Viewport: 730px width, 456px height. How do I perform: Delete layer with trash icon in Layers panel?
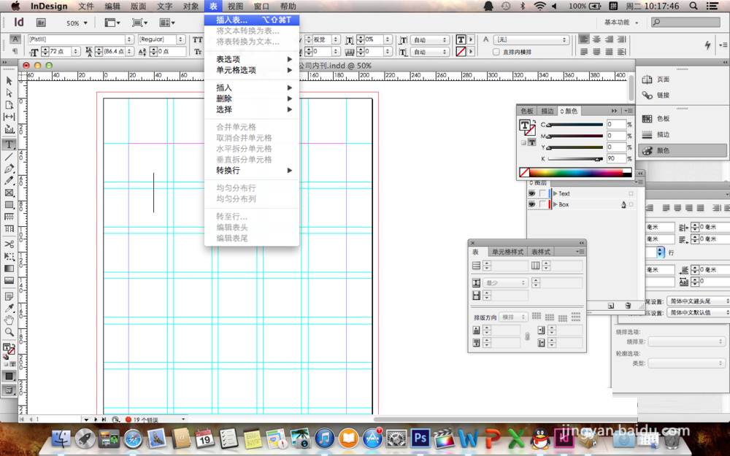point(628,306)
